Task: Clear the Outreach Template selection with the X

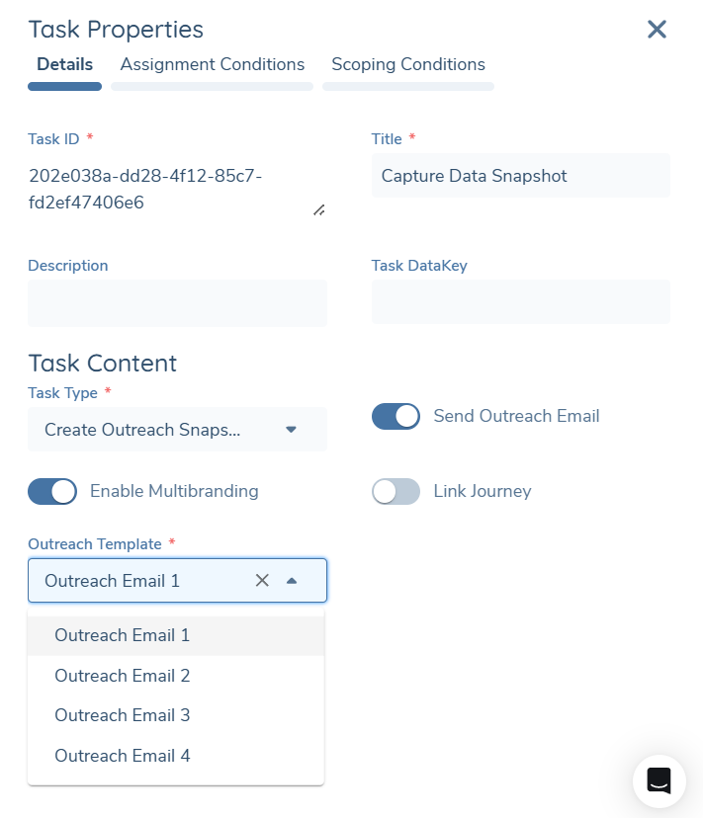Action: coord(262,580)
